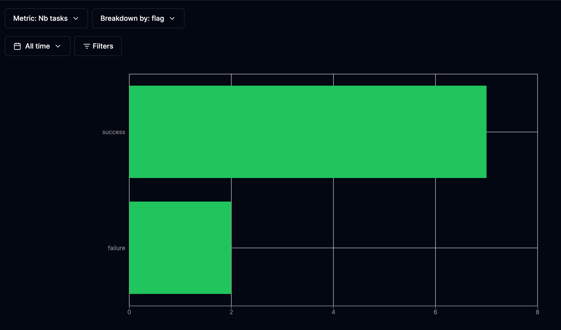561x330 pixels.
Task: Click the calendar icon beside All time
Action: (x=17, y=46)
